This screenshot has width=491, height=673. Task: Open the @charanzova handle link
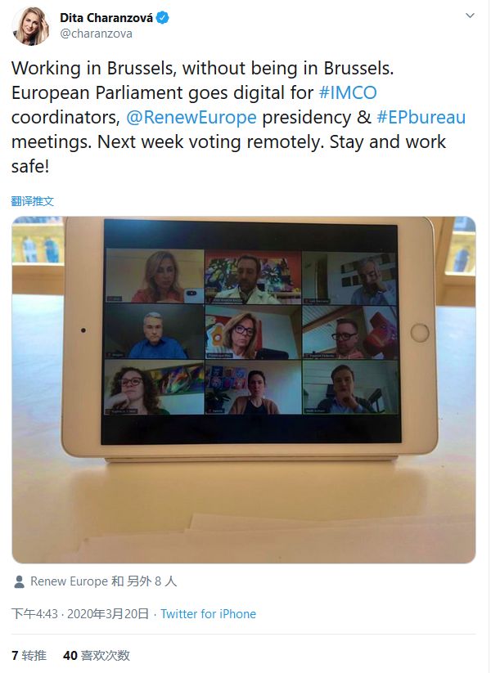click(97, 34)
